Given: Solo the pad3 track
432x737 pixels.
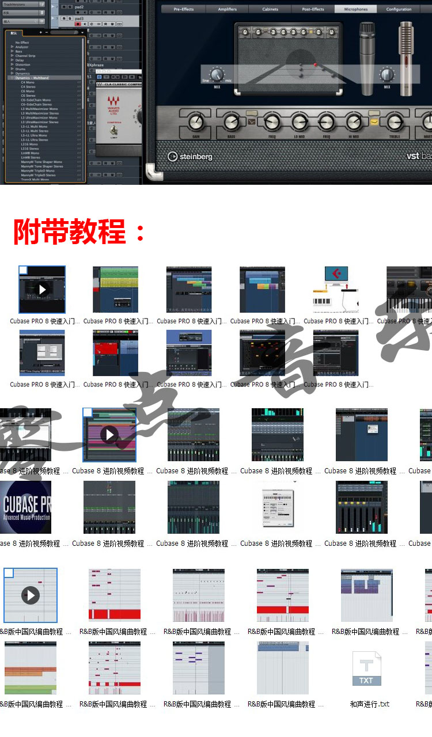Looking at the screenshot, I should [70, 18].
